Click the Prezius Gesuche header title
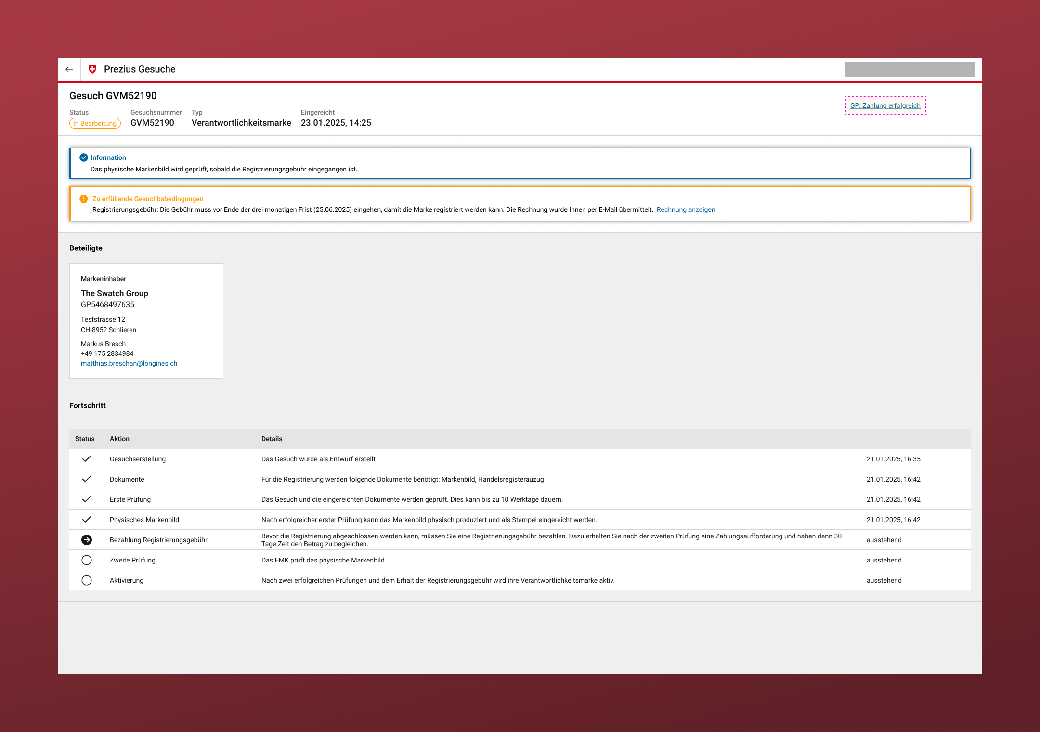This screenshot has height=732, width=1040. coord(140,69)
